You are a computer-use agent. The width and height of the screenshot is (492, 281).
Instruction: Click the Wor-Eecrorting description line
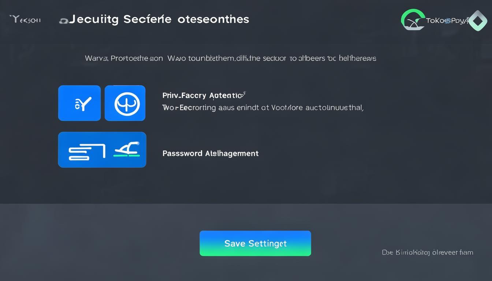262,108
